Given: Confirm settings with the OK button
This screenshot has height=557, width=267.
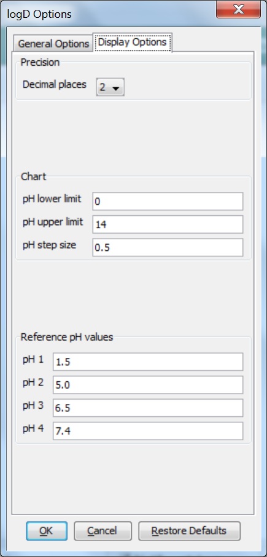Looking at the screenshot, I should point(47,531).
